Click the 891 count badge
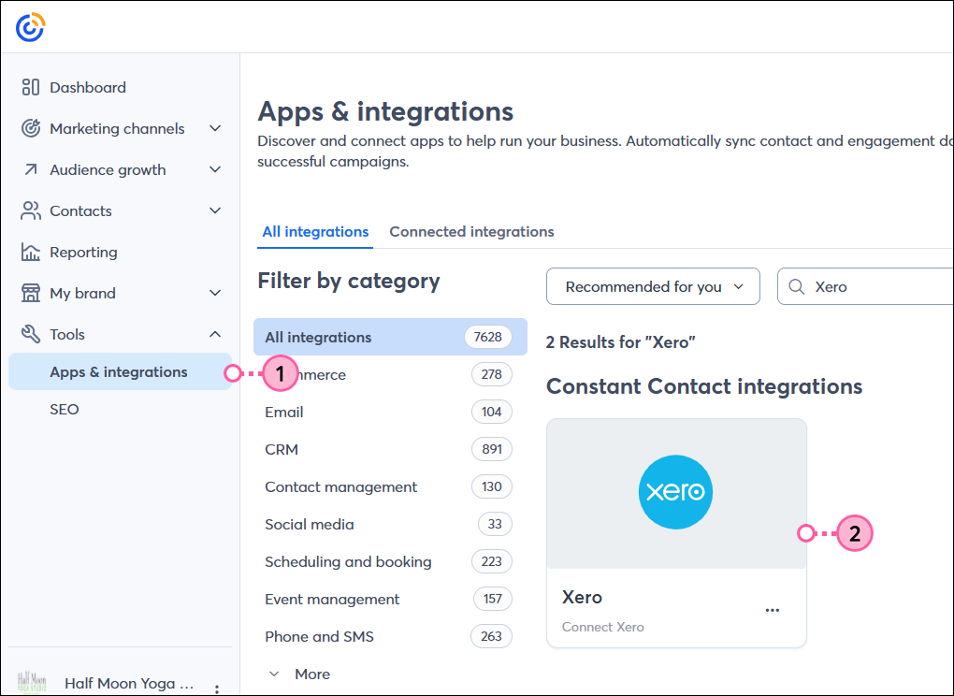Screen dimensions: 954x696 [492, 449]
